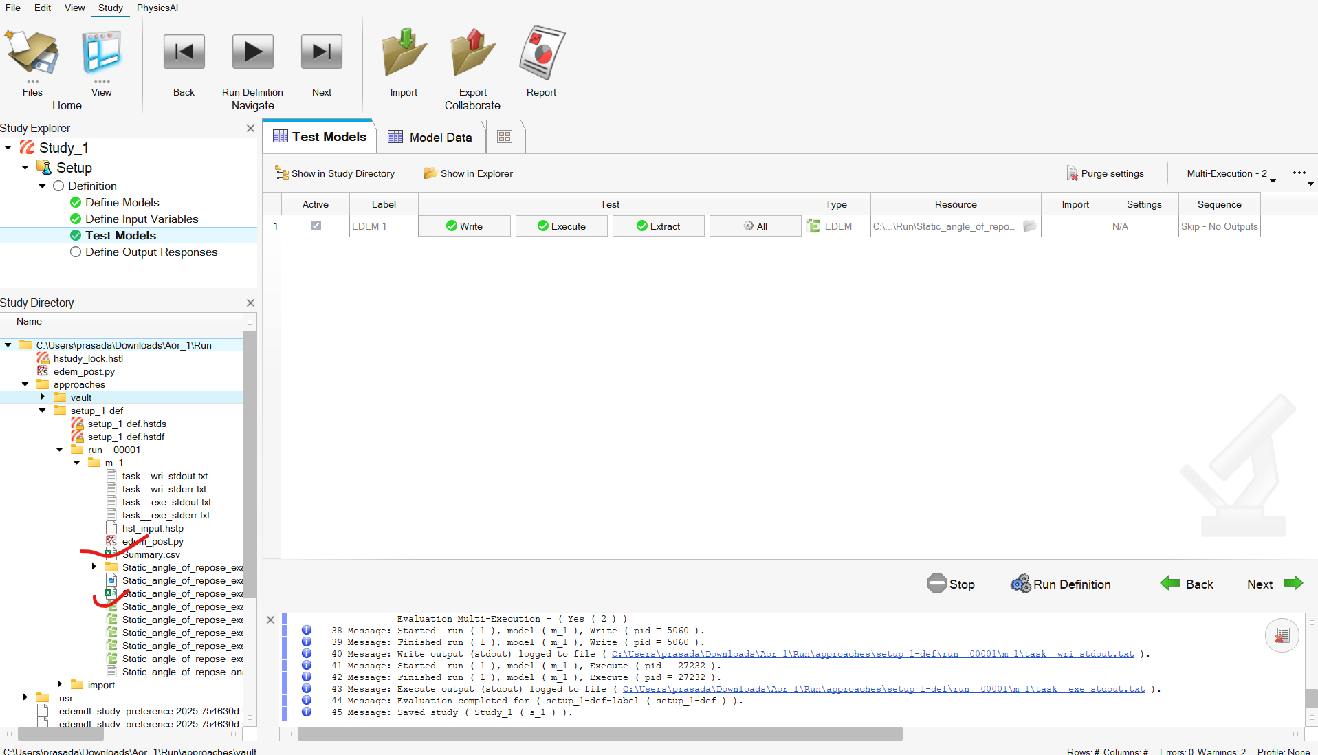Click the bottom Next arrow button

tap(1275, 584)
